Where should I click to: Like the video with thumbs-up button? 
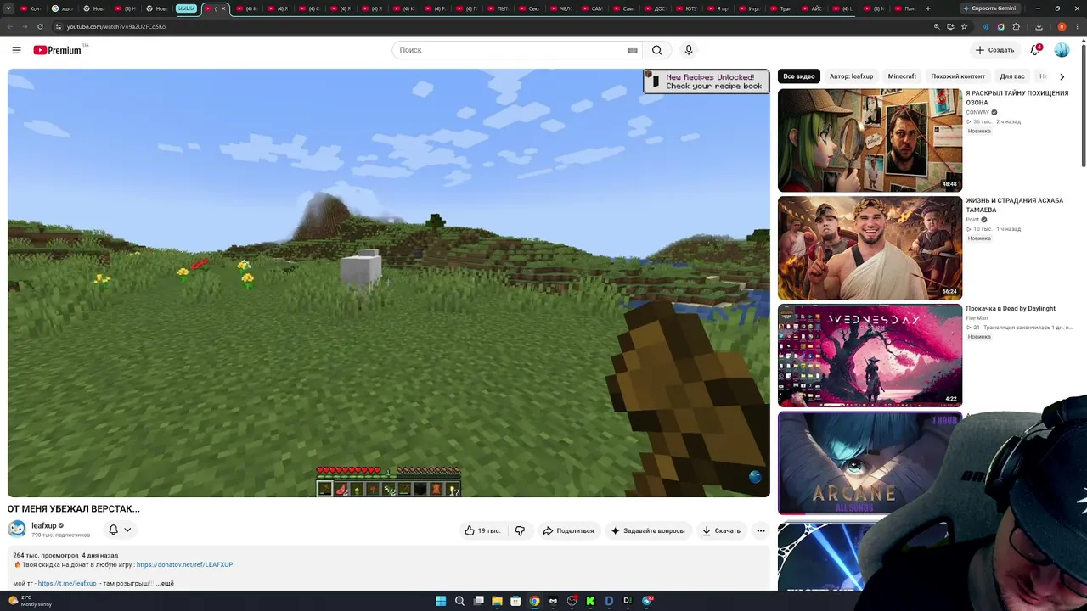(x=482, y=530)
